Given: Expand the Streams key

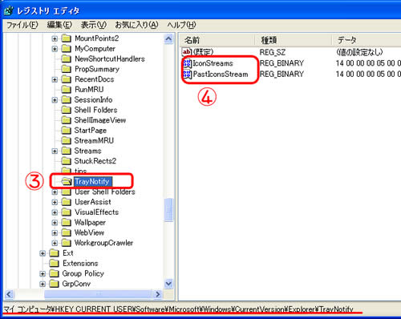Looking at the screenshot, I should (55, 151).
